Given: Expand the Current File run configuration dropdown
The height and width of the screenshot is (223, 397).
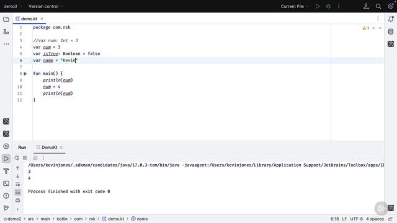Looking at the screenshot, I should pyautogui.click(x=295, y=6).
